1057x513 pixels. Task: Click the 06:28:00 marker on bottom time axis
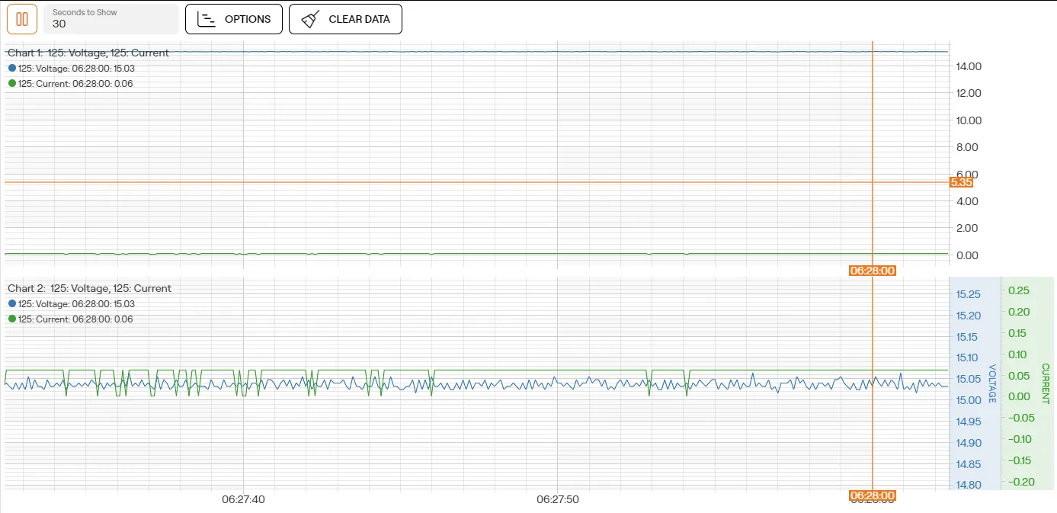pyautogui.click(x=872, y=496)
